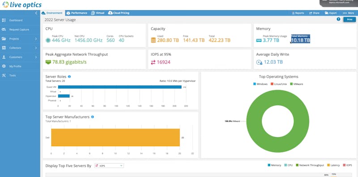Click the Print button
This screenshot has width=358, height=177.
pos(349,20)
